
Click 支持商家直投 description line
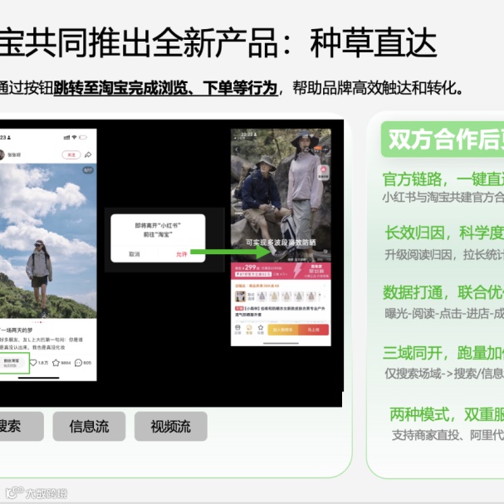click(x=448, y=435)
